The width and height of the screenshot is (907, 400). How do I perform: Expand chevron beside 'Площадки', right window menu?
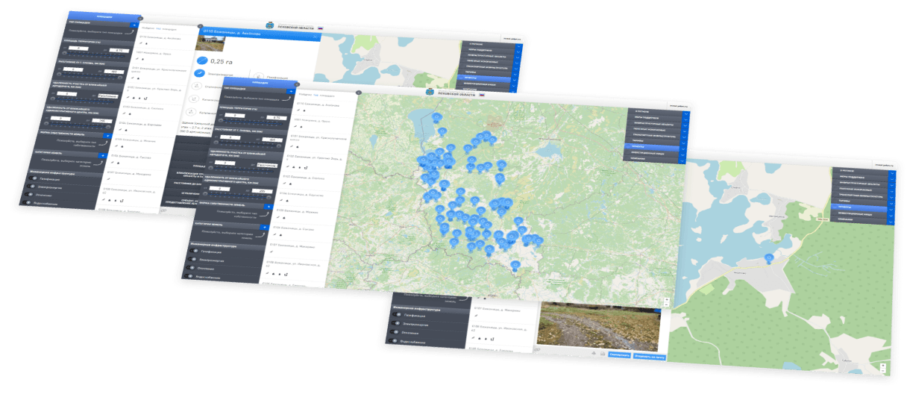pyautogui.click(x=891, y=210)
